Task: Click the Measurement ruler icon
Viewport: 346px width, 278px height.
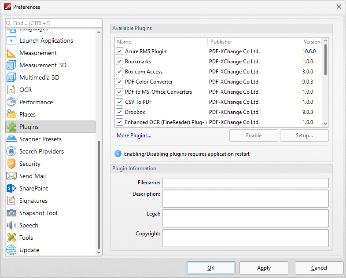Action: tap(11, 53)
